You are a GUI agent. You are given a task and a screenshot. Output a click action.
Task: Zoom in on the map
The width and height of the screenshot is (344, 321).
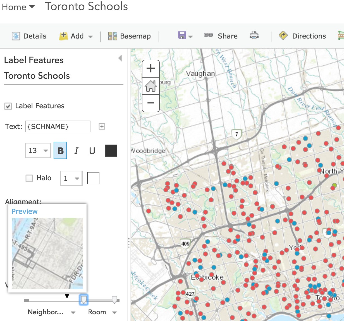[x=151, y=68]
